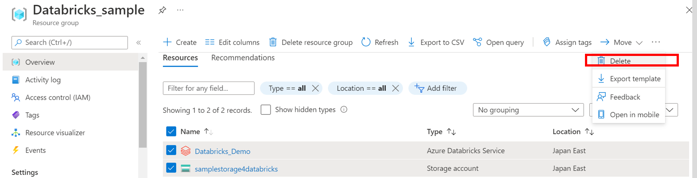Select the Resources tab
The width and height of the screenshot is (697, 178).
tap(180, 58)
